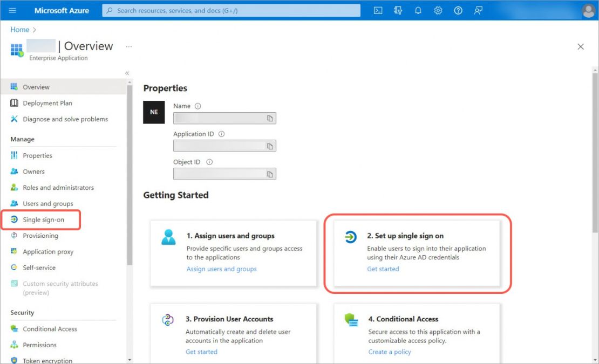Copy the Object ID value
599x364 pixels.
[270, 174]
